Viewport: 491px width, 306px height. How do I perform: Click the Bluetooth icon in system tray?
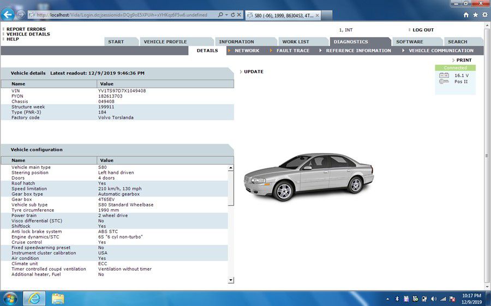(397, 299)
